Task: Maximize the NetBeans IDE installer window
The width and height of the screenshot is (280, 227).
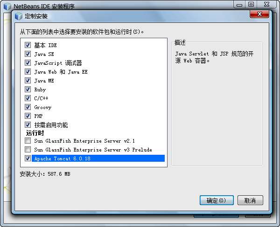Action: point(251,5)
